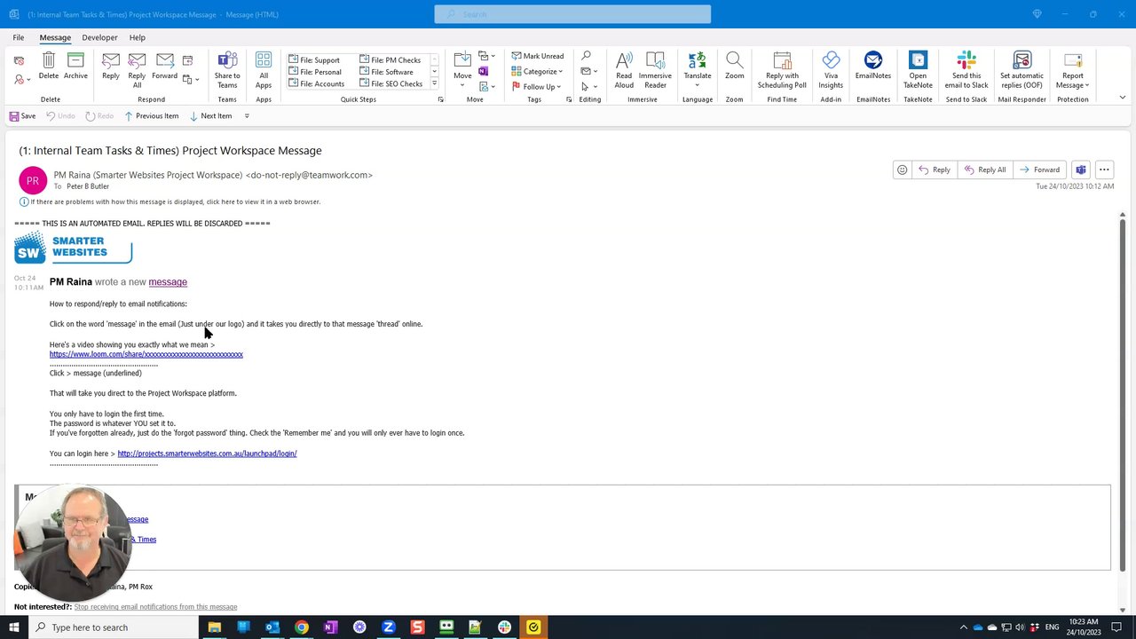1136x639 pixels.
Task: Open the File tab
Action: click(19, 37)
